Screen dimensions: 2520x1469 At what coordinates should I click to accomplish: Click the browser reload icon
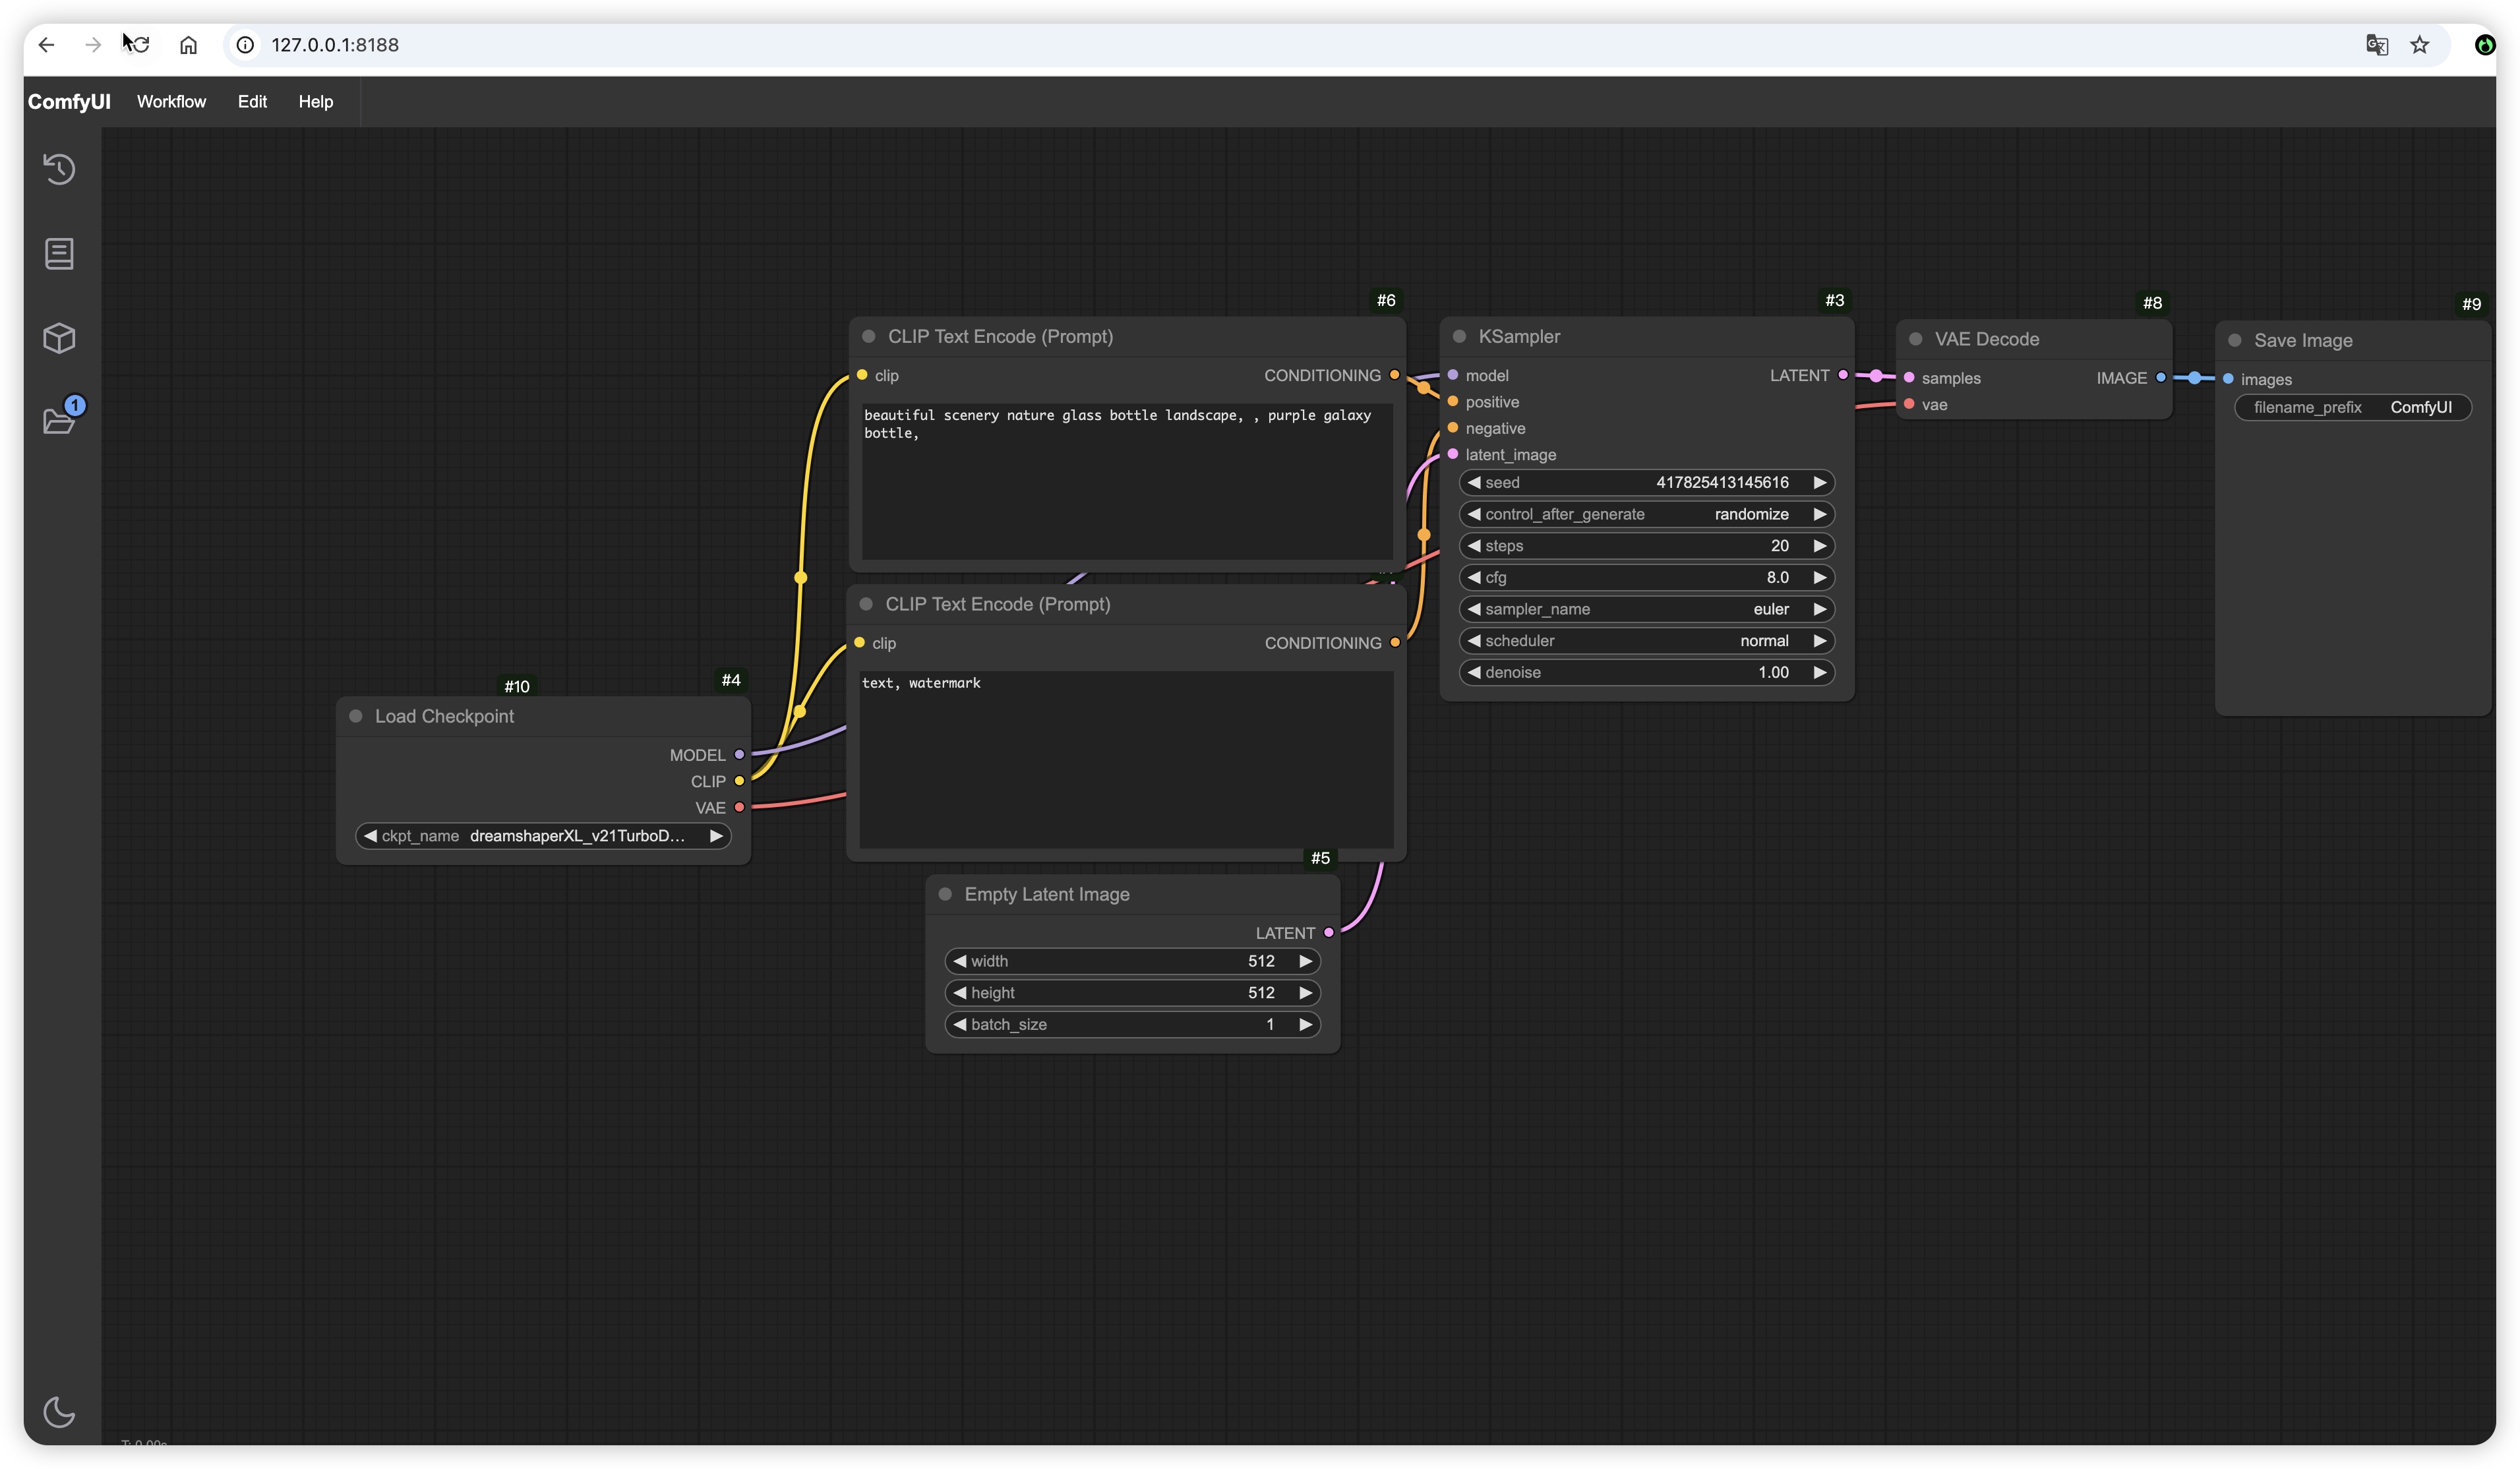coord(140,45)
